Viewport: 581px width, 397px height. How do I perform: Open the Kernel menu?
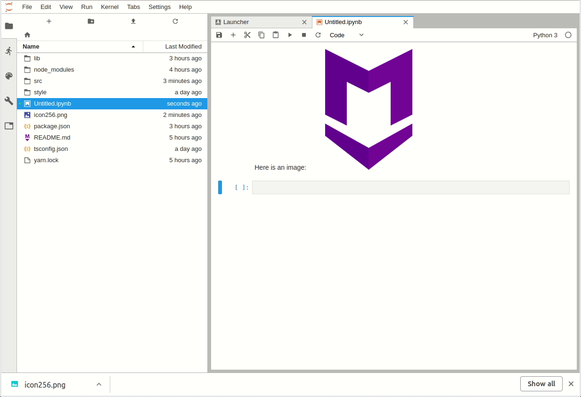(110, 7)
